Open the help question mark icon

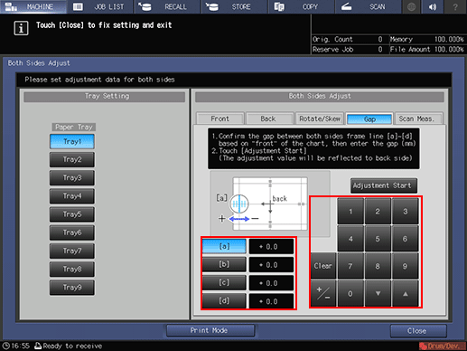click(455, 6)
